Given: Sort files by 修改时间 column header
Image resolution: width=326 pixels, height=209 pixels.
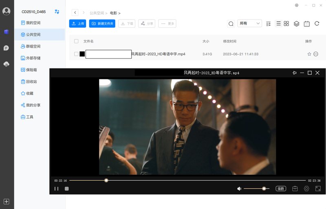Looking at the screenshot, I should pos(229,41).
